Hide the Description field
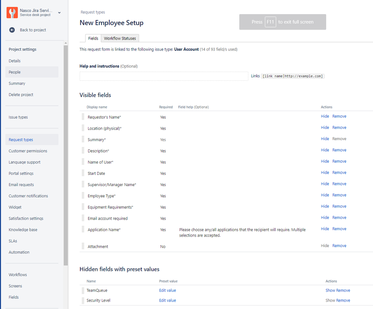373x309 pixels. point(324,150)
